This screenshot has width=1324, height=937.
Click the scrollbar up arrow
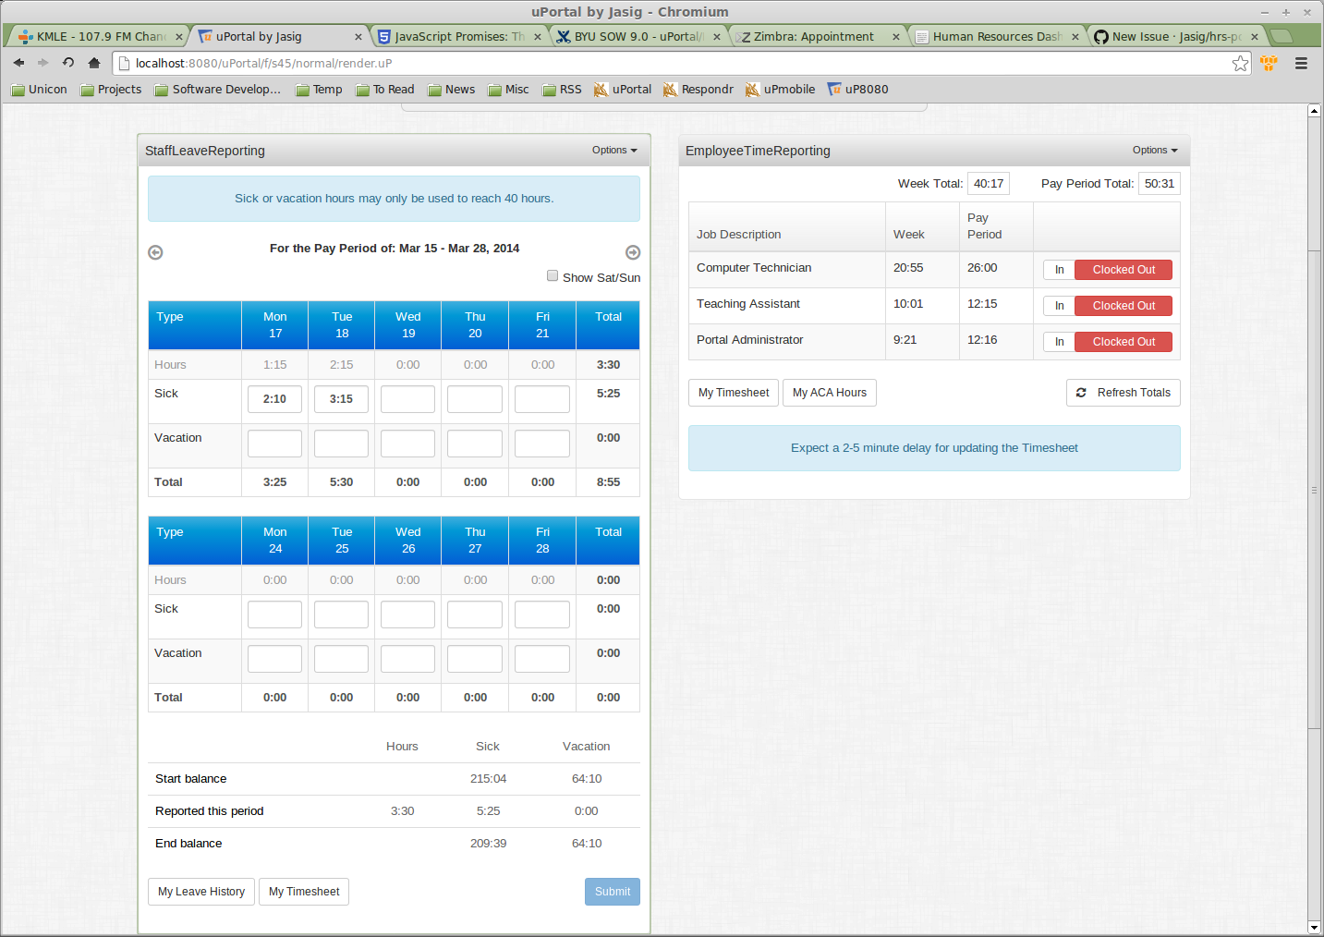[1314, 111]
